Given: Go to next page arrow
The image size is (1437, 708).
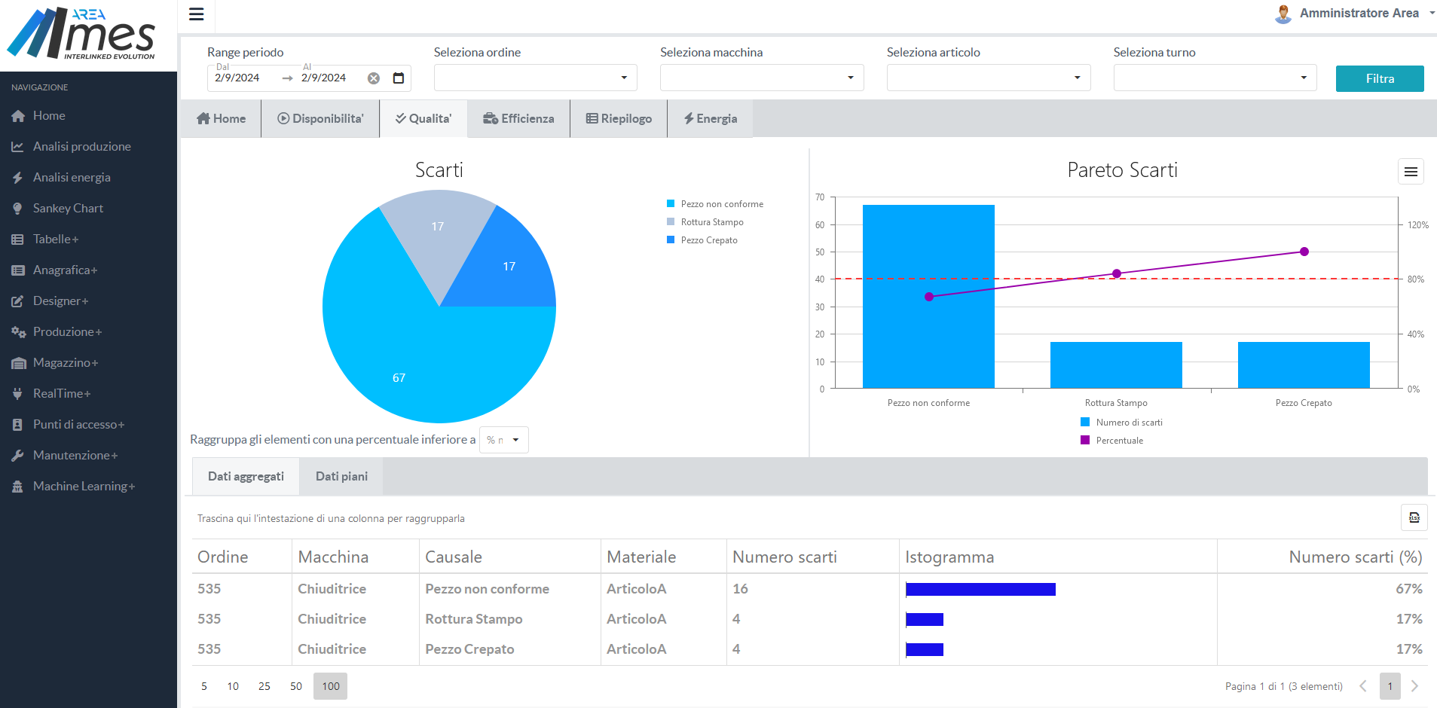Looking at the screenshot, I should tap(1414, 686).
